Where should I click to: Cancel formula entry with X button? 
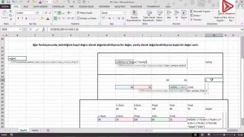pyautogui.click(x=30, y=29)
